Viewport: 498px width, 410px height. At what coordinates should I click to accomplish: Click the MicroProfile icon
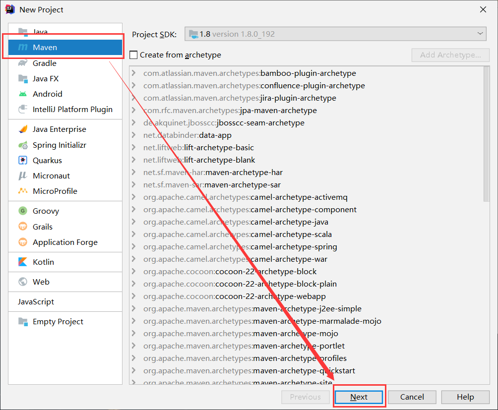pyautogui.click(x=23, y=191)
